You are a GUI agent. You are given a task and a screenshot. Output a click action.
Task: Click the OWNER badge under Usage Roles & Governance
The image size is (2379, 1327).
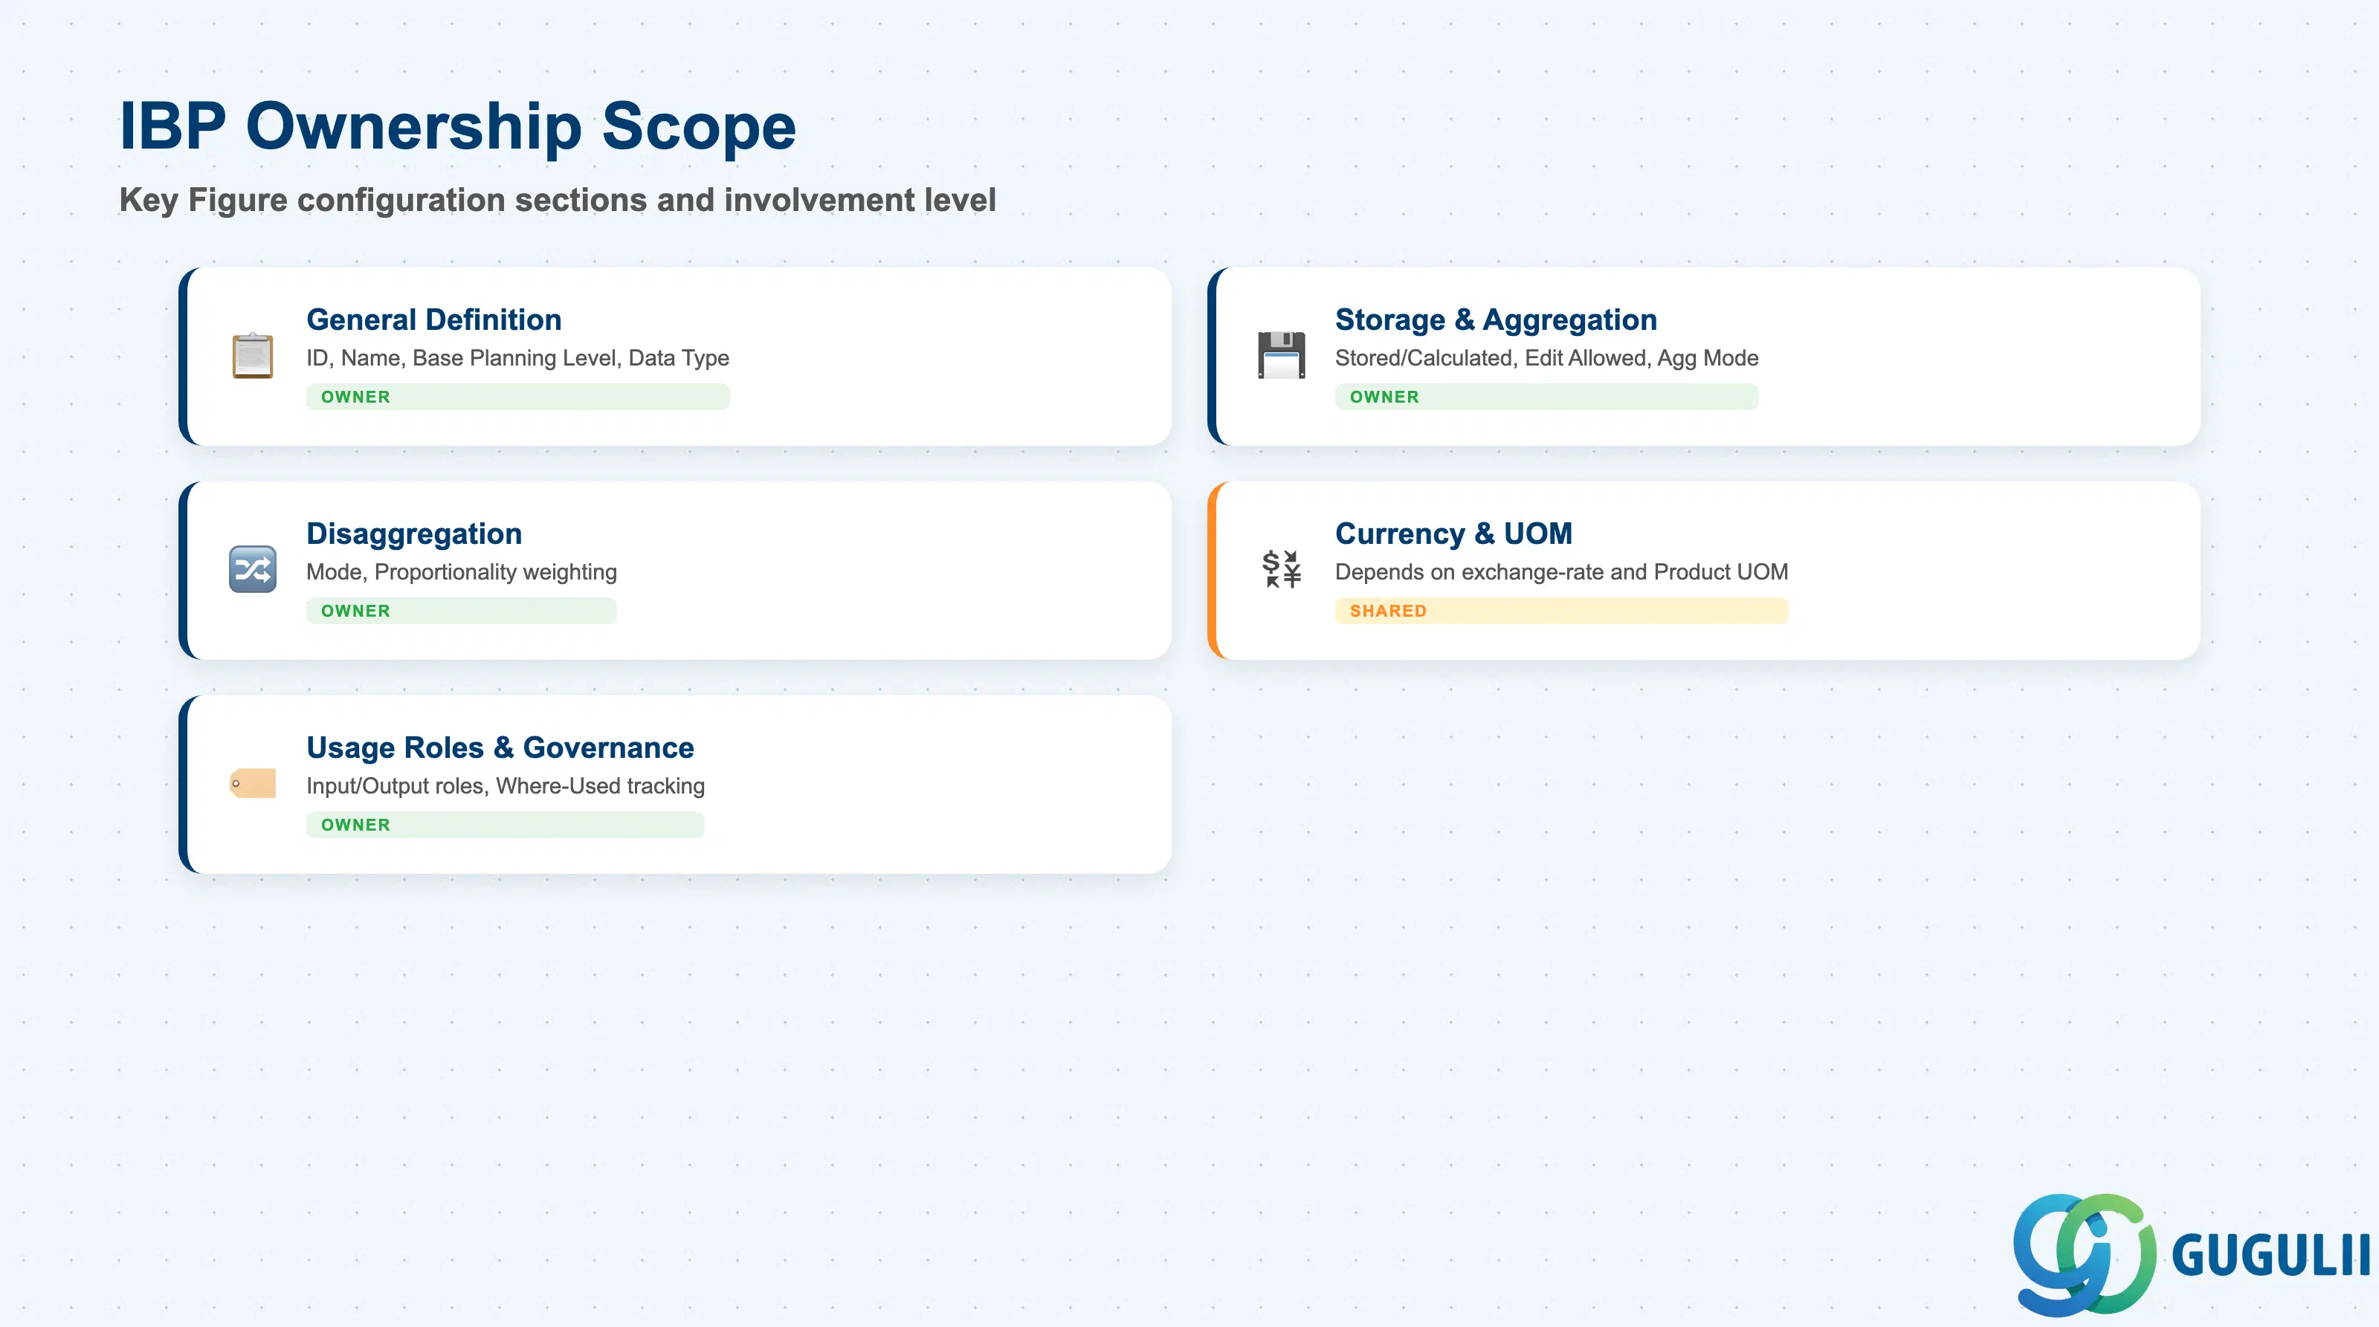click(x=504, y=825)
